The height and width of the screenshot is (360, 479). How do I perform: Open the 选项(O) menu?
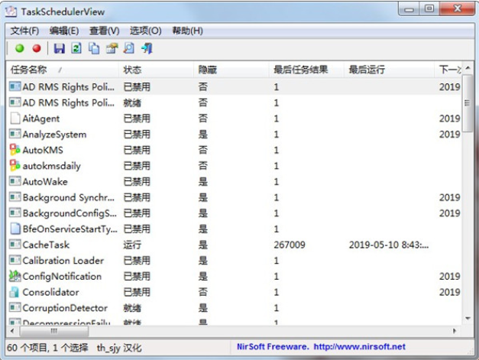coord(146,31)
